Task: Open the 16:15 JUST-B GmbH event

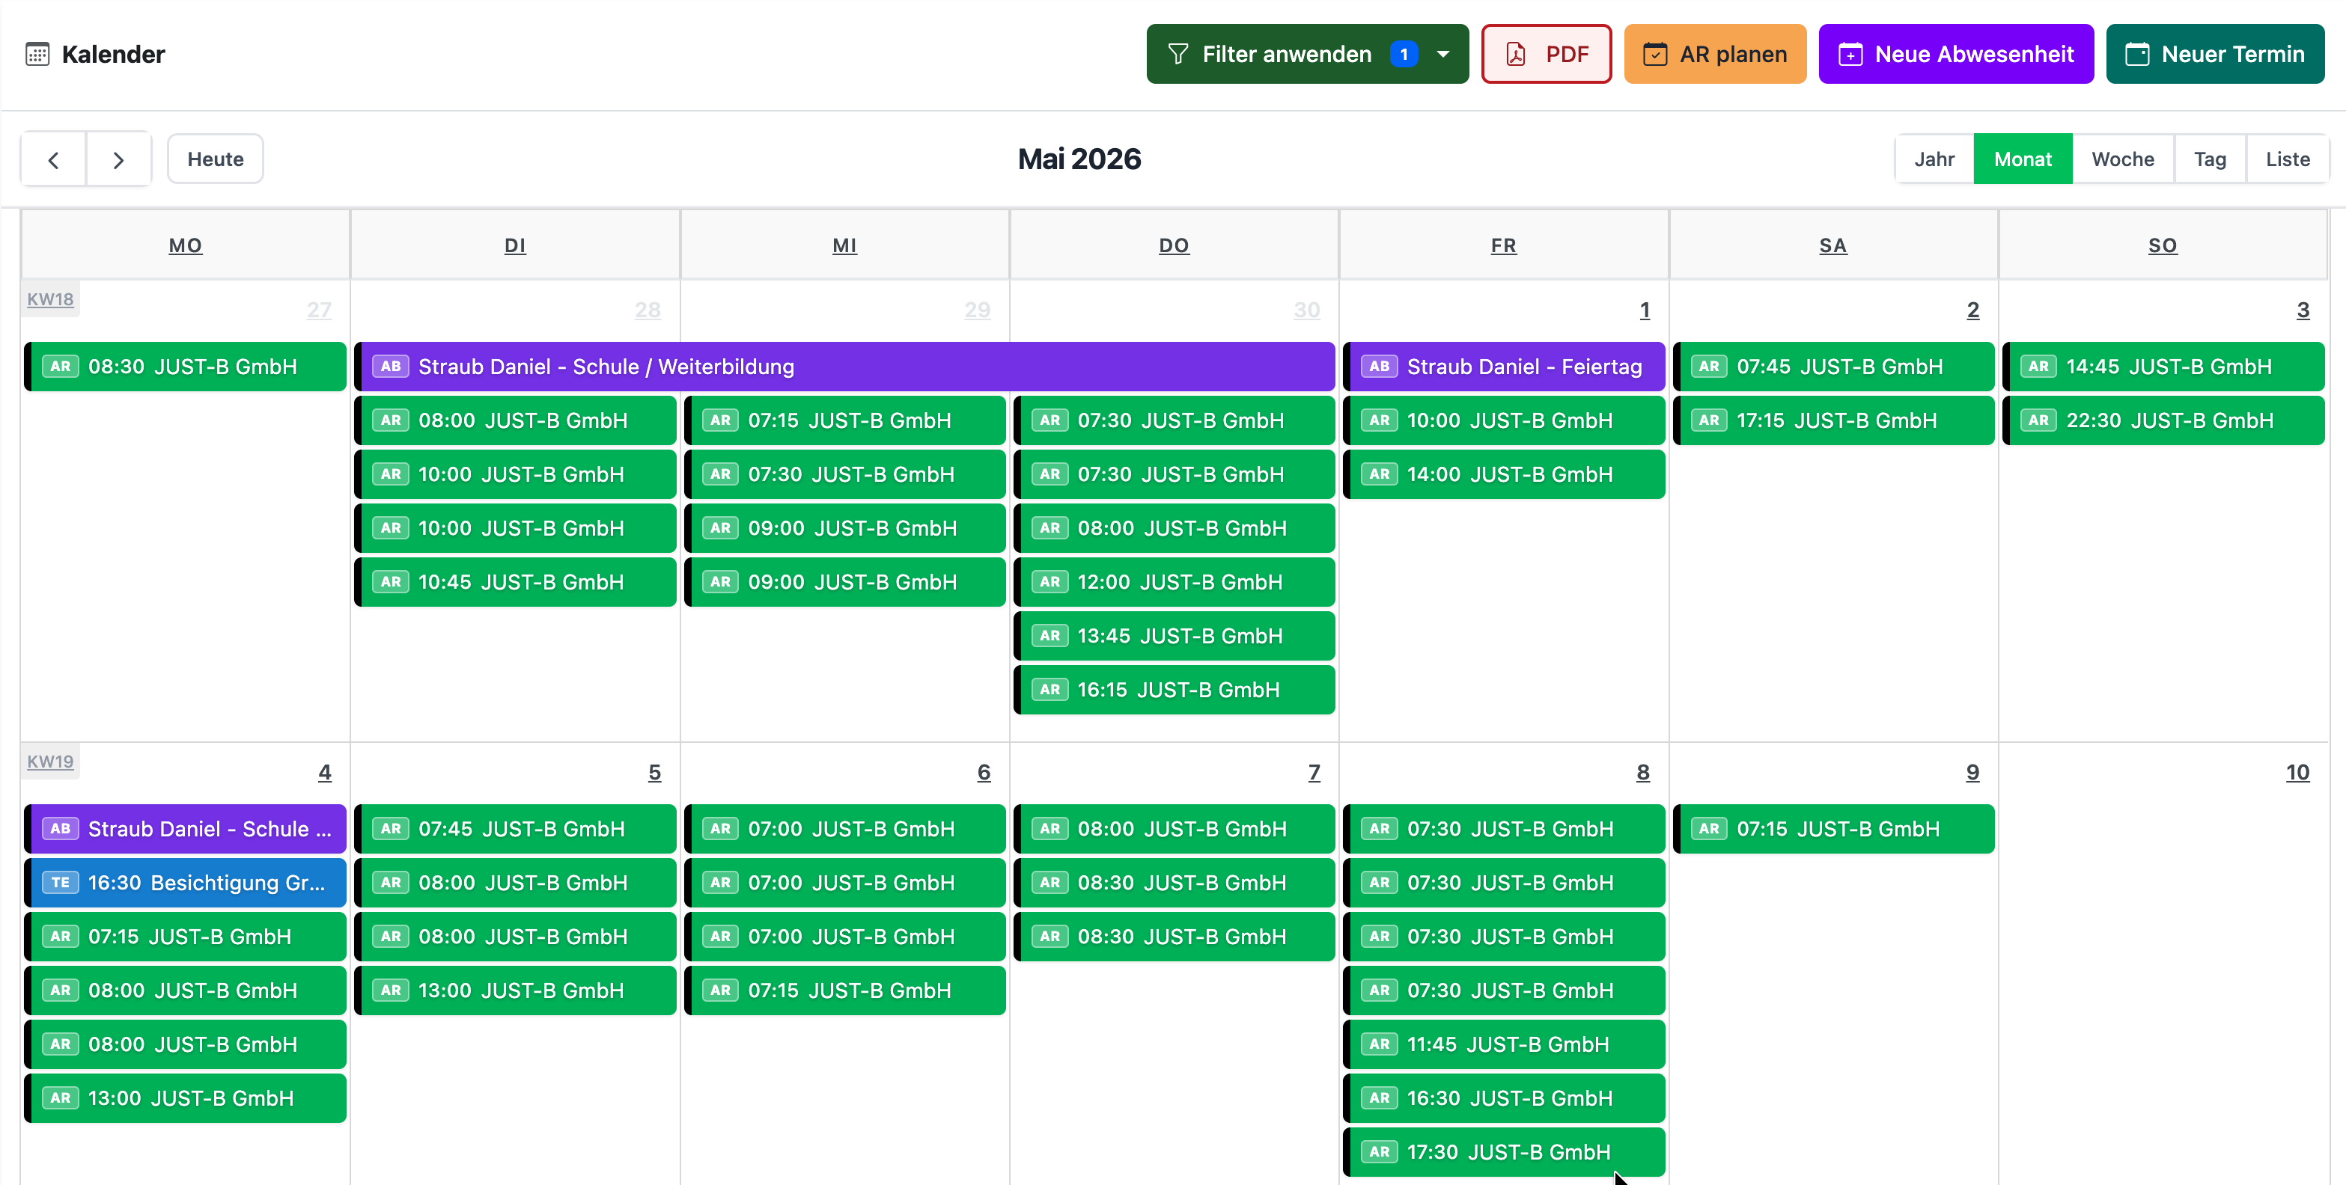Action: [1174, 690]
